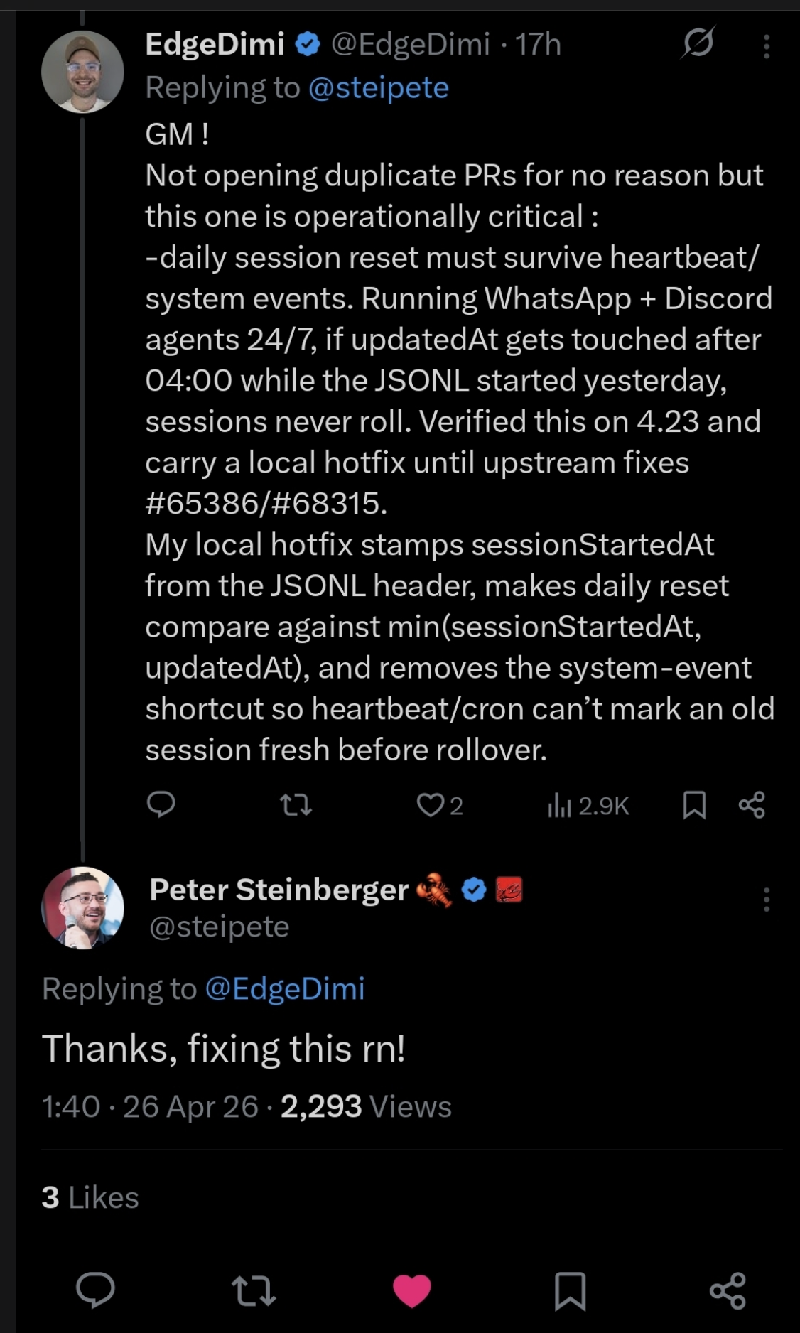Open Peter Steinberger's profile picture

[x=82, y=907]
